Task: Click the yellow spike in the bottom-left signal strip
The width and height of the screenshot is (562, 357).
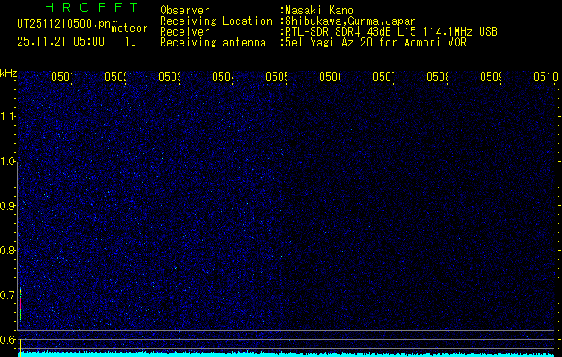Action: click(21, 349)
